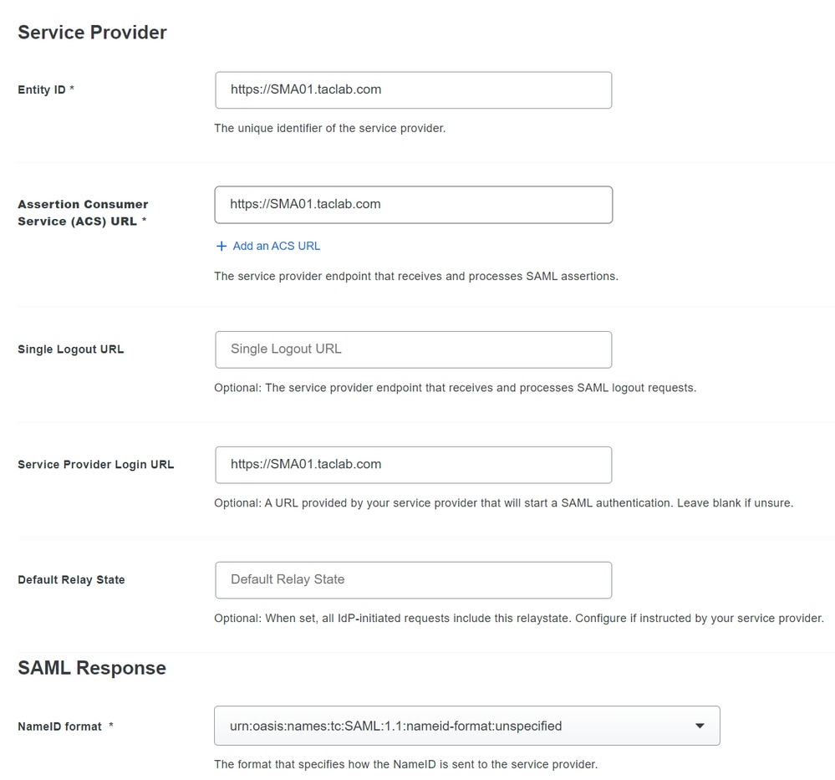Click the Service Provider Login URL label

pos(96,464)
